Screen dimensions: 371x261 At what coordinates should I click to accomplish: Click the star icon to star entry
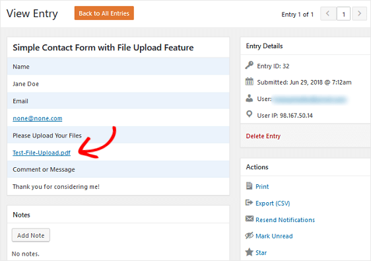coord(249,252)
